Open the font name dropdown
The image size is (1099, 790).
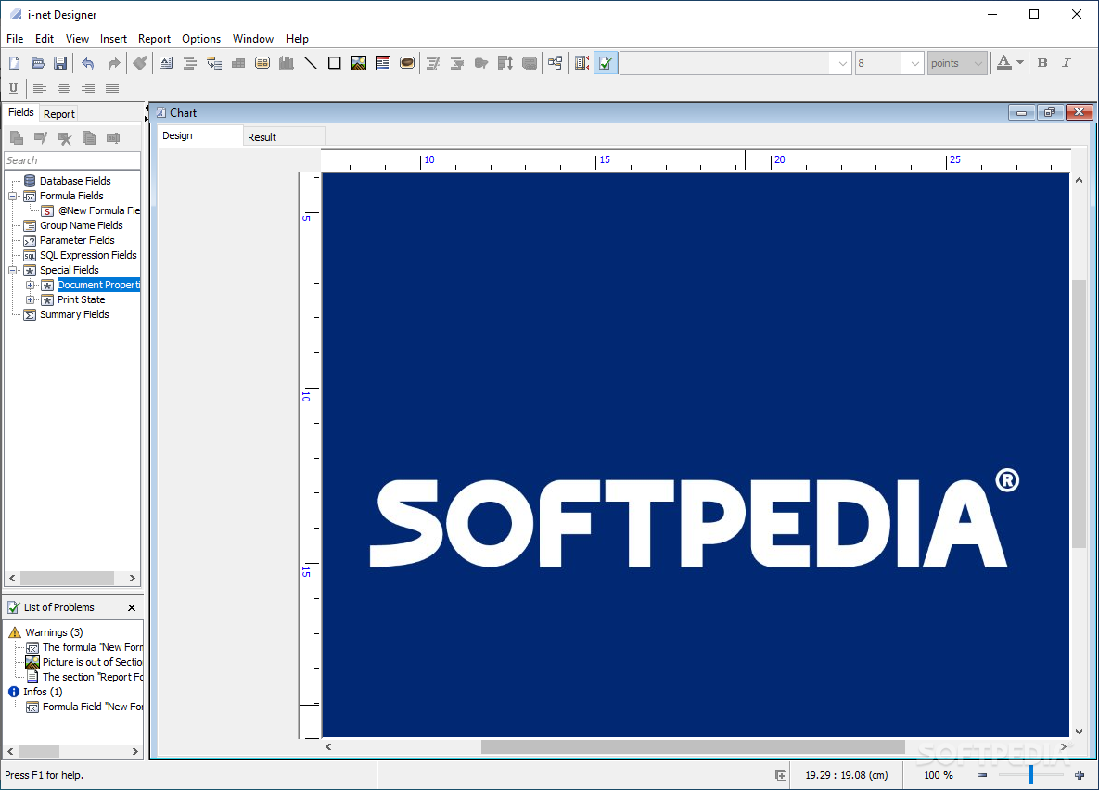[x=842, y=63]
